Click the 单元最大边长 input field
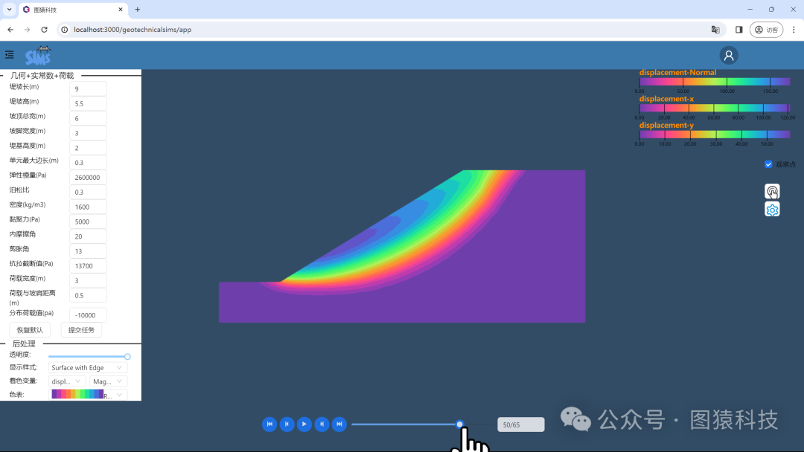 click(x=88, y=162)
